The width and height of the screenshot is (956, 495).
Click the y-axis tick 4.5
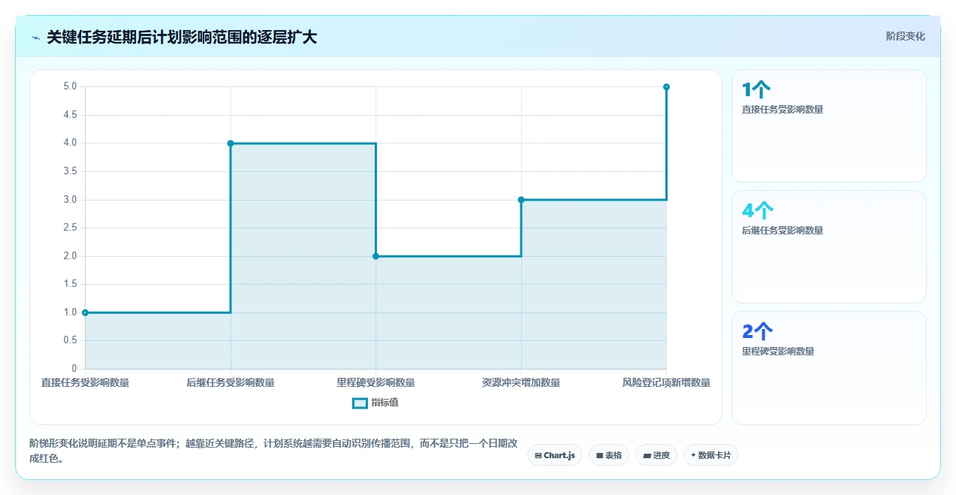pos(70,115)
